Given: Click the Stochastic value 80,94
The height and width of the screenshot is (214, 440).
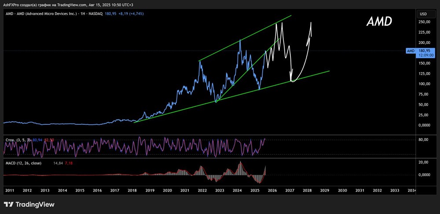Looking at the screenshot, I should click(37, 139).
